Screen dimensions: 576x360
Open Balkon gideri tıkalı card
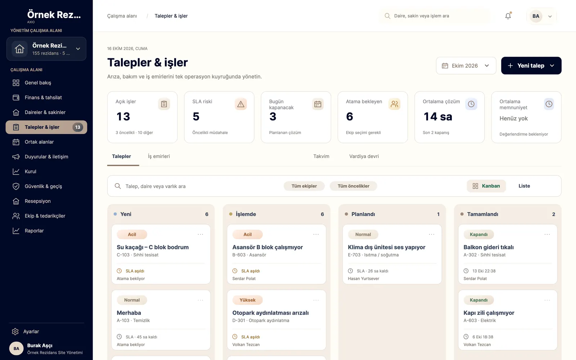508,254
